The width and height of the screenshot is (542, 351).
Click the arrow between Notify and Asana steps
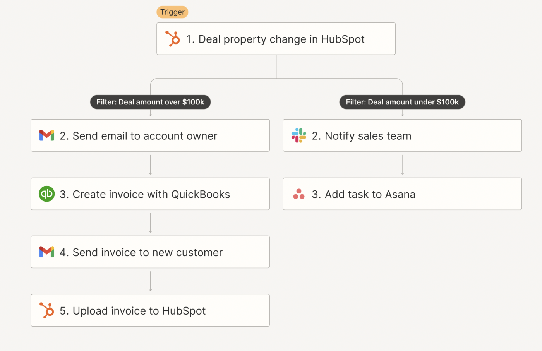403,165
